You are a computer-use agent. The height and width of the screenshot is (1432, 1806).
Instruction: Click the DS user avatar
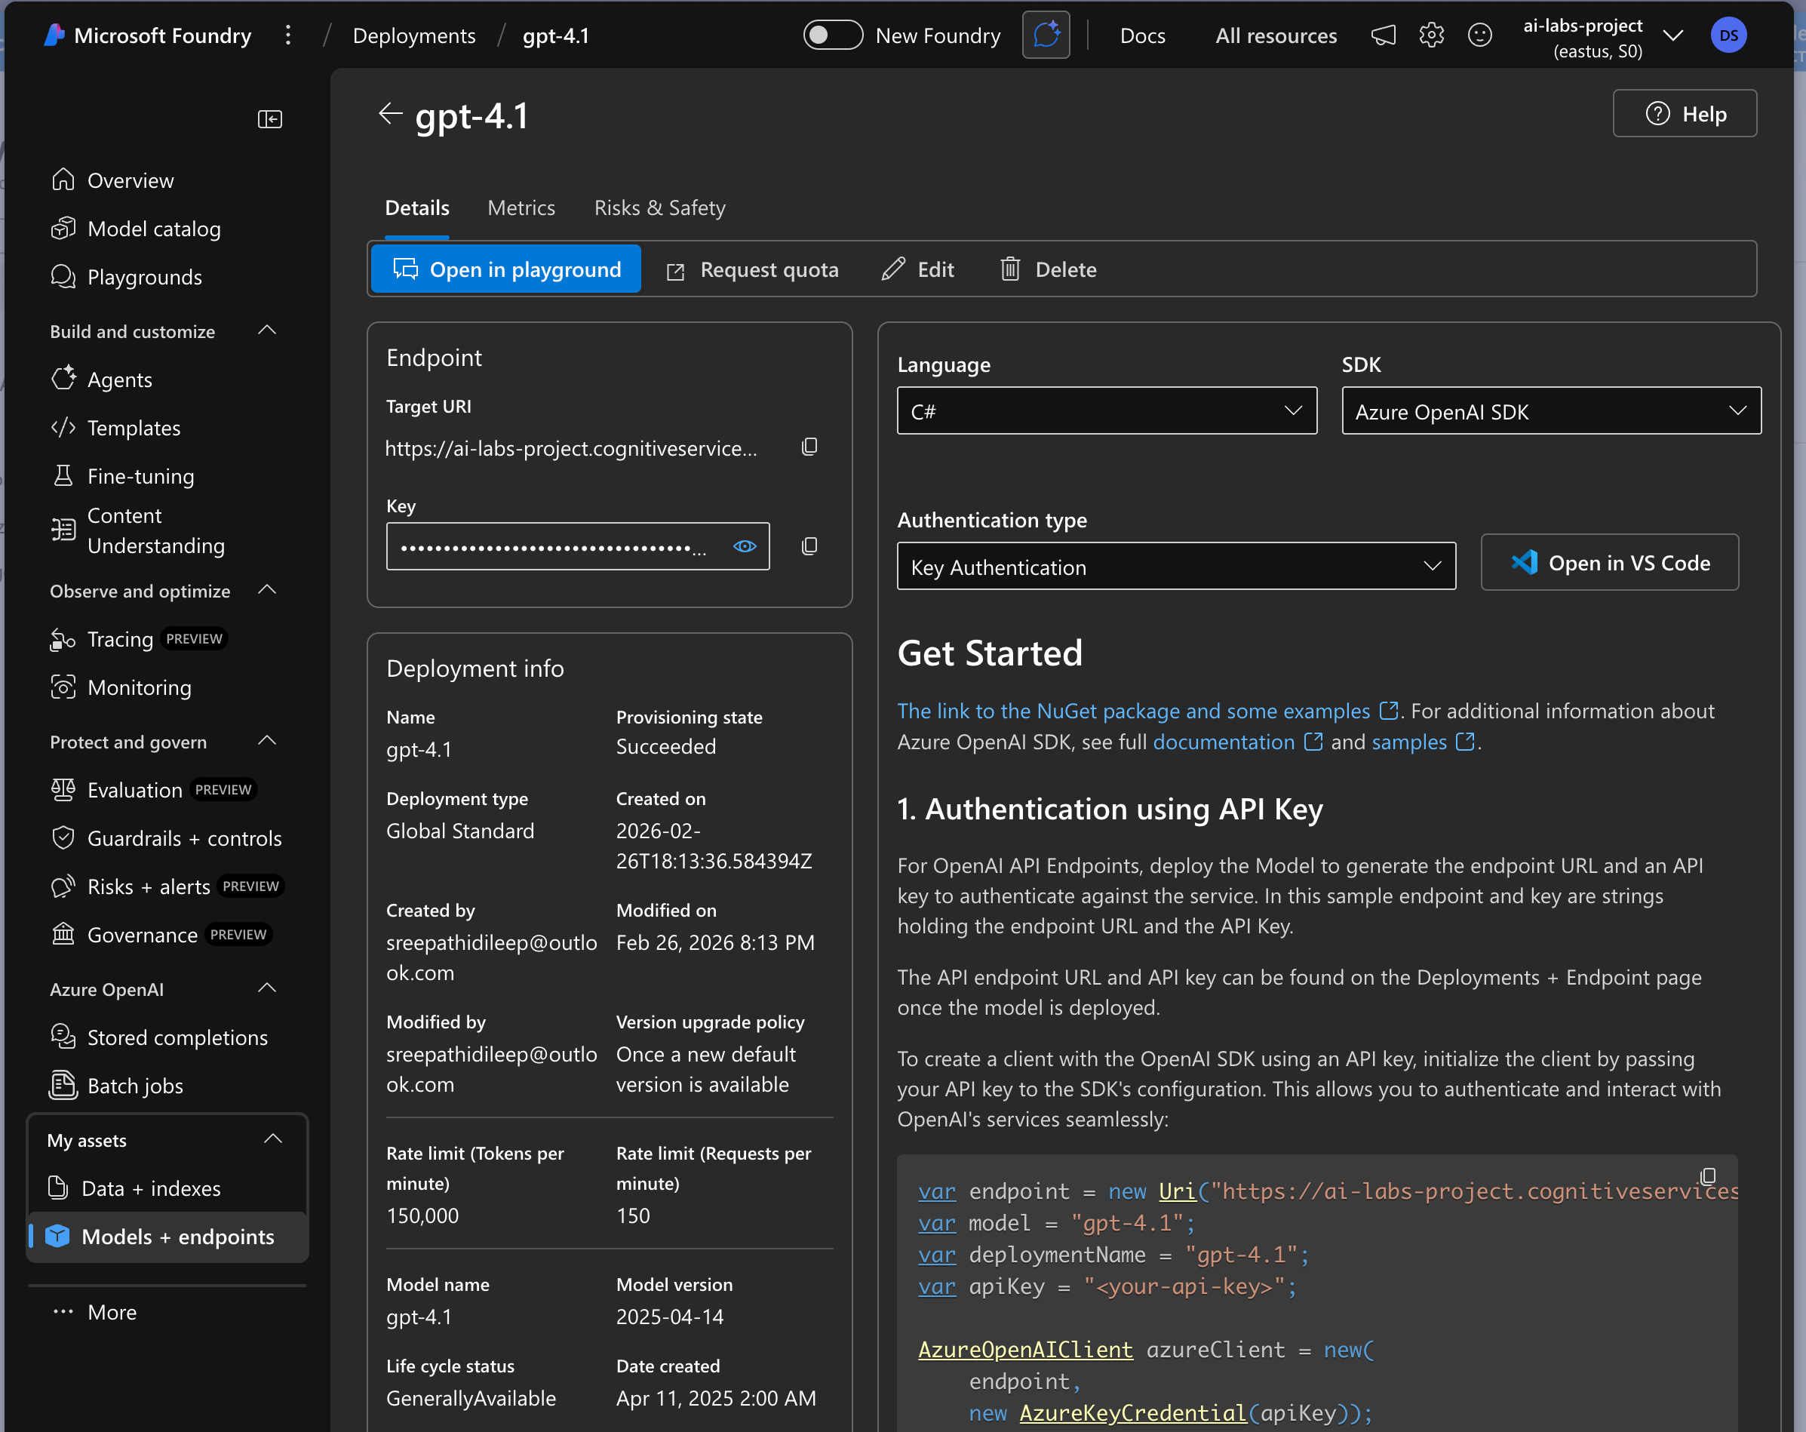(x=1728, y=35)
